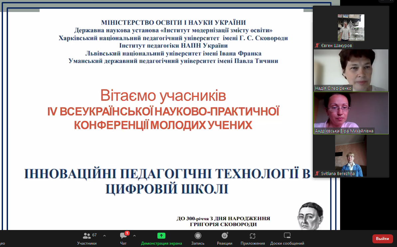Click muted mic icon beside Svitlana Berezhna

click(x=317, y=173)
